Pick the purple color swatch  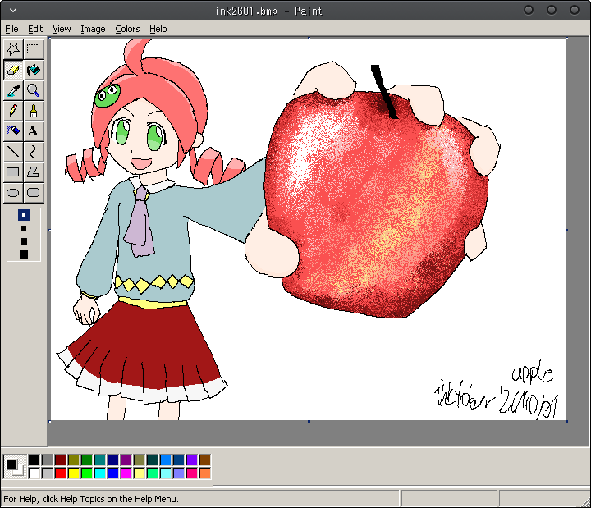[x=126, y=460]
